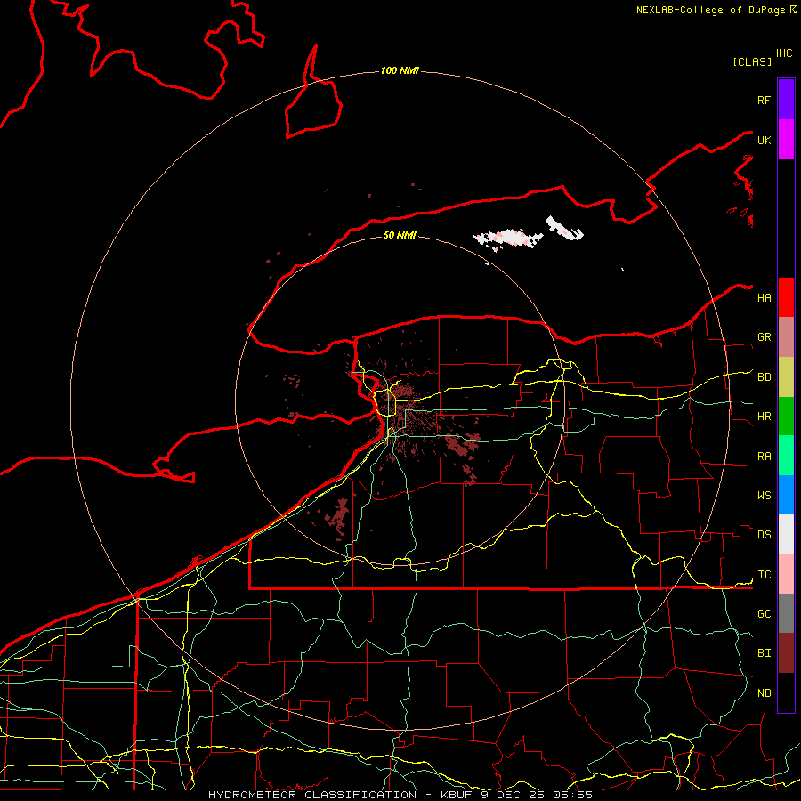Click the HA red legend swatch
The height and width of the screenshot is (801, 801).
coord(786,297)
